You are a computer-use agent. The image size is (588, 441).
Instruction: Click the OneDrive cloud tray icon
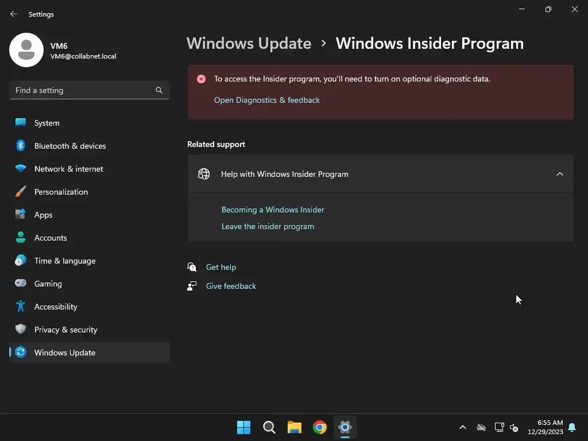(x=481, y=427)
